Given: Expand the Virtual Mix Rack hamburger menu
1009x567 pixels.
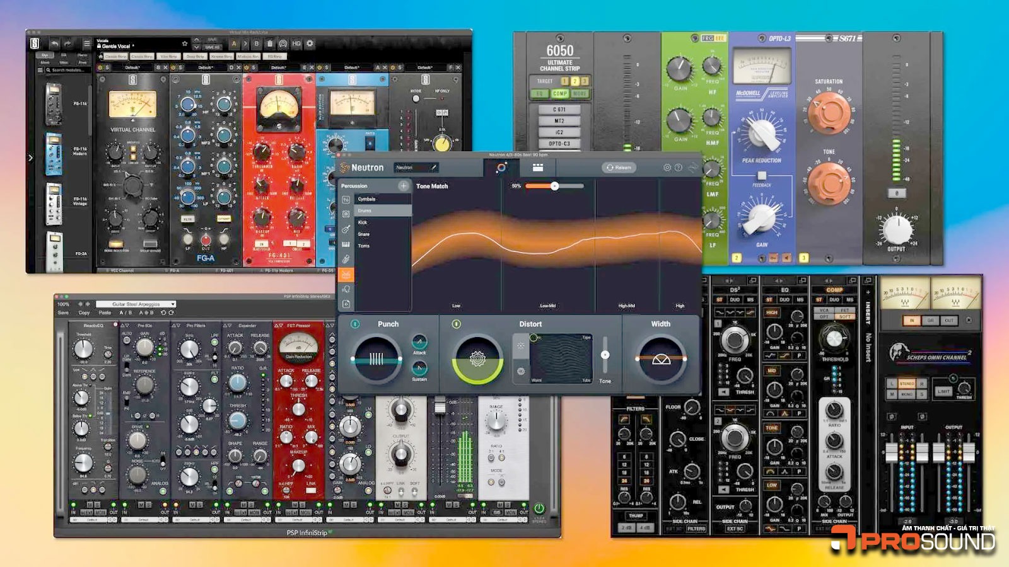Looking at the screenshot, I should click(87, 44).
